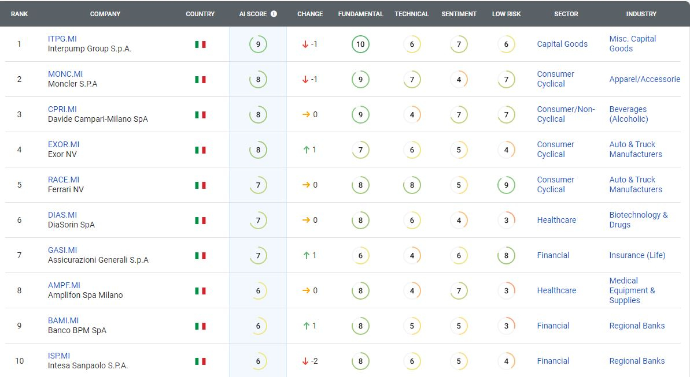Sort by Change column header
Viewport: 690px width, 377px height.
310,14
